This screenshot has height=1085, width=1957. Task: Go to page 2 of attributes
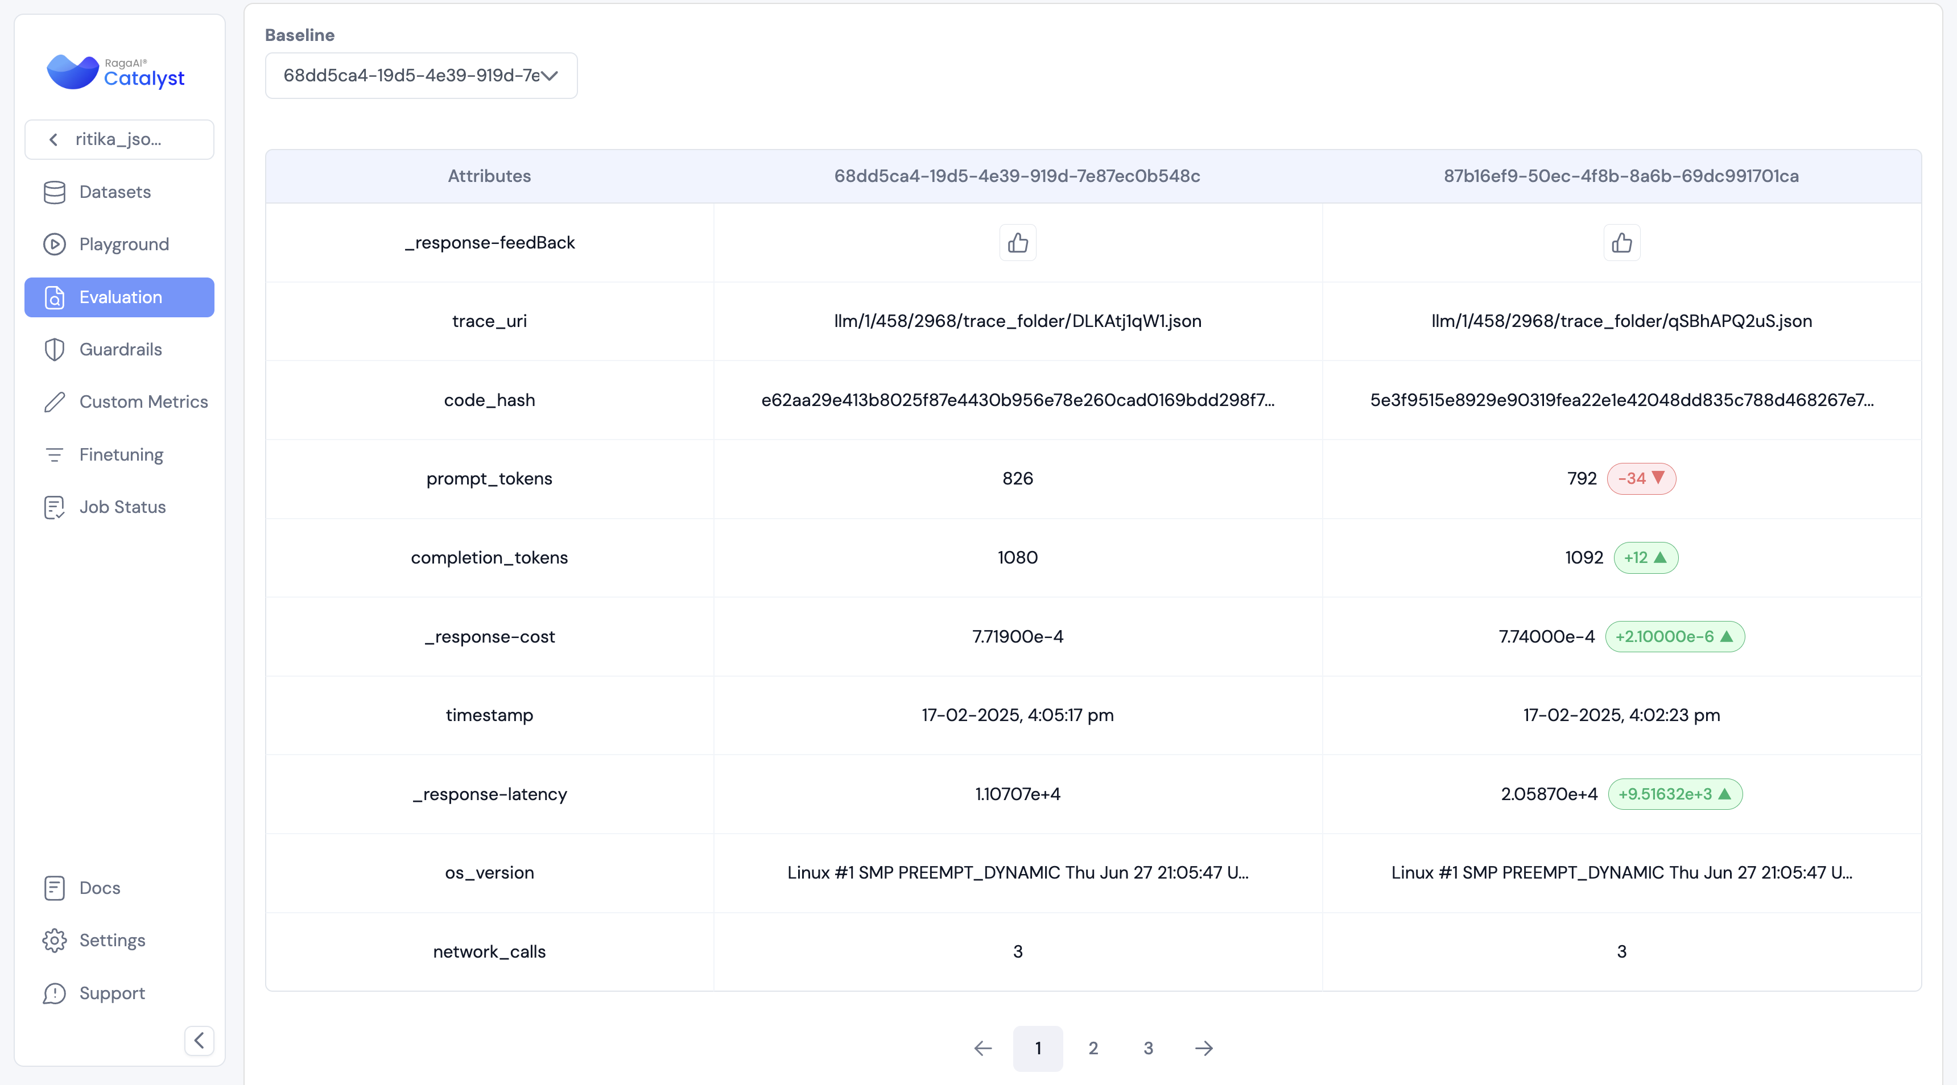(1092, 1049)
